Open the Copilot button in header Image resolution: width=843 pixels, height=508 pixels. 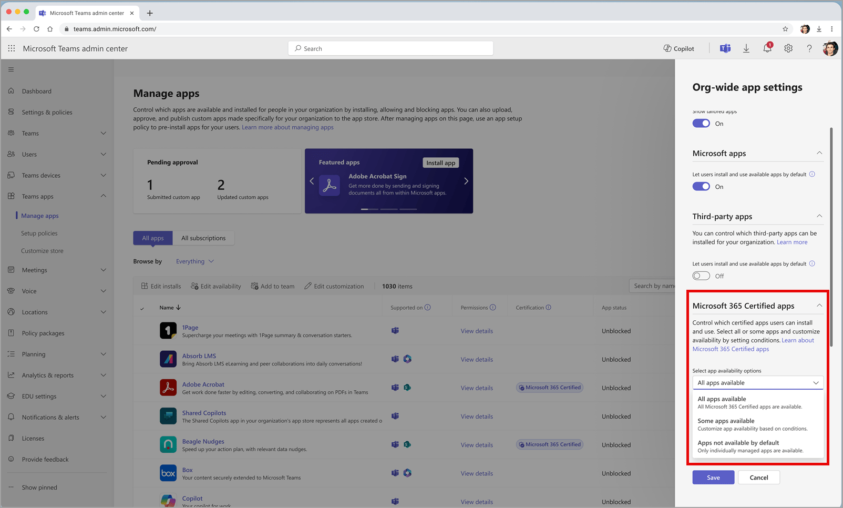coord(678,48)
